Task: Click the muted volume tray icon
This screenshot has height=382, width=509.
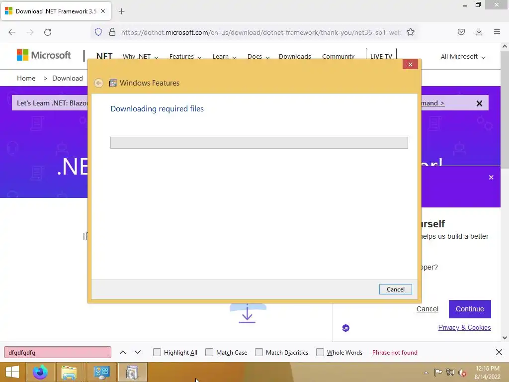Action: point(462,372)
